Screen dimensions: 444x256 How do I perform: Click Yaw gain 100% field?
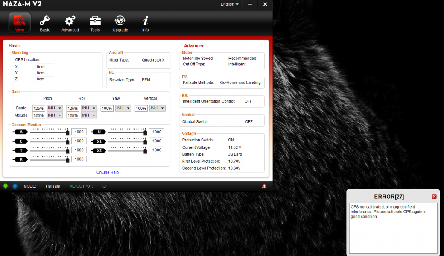[107, 108]
